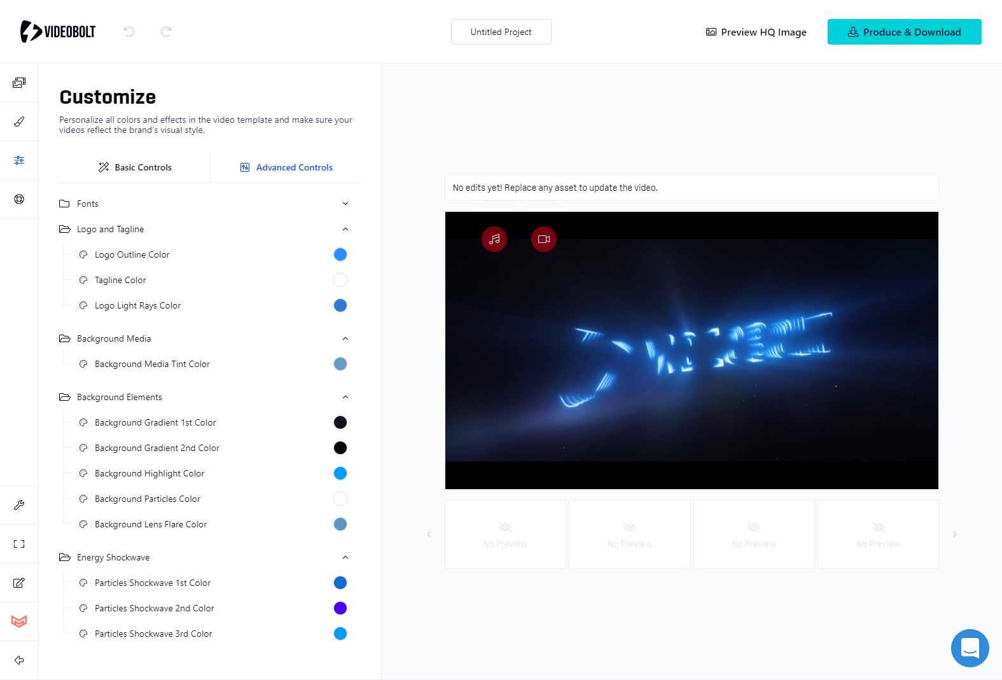Click the music note button on preview
Viewport: 1002px width, 680px height.
tap(494, 239)
